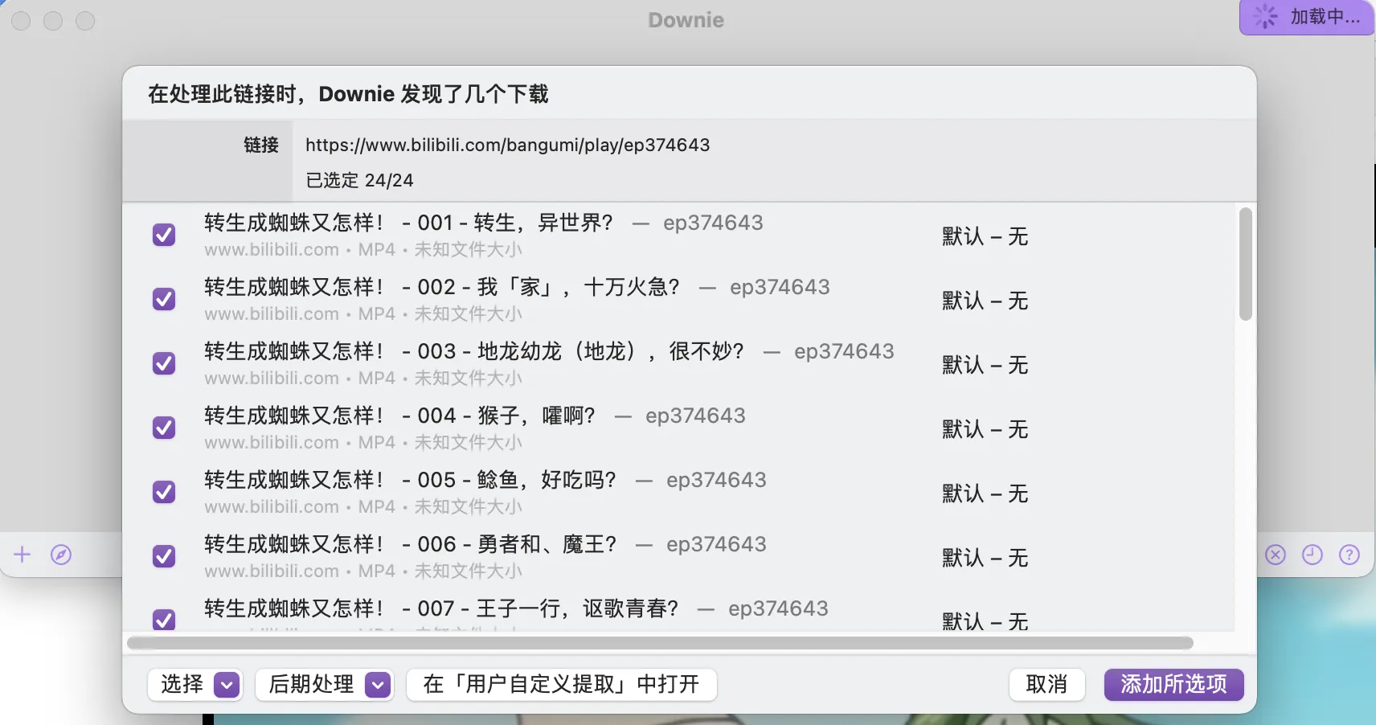This screenshot has width=1376, height=725.
Task: Uncheck episode 001 转生，异世界?
Action: (163, 234)
